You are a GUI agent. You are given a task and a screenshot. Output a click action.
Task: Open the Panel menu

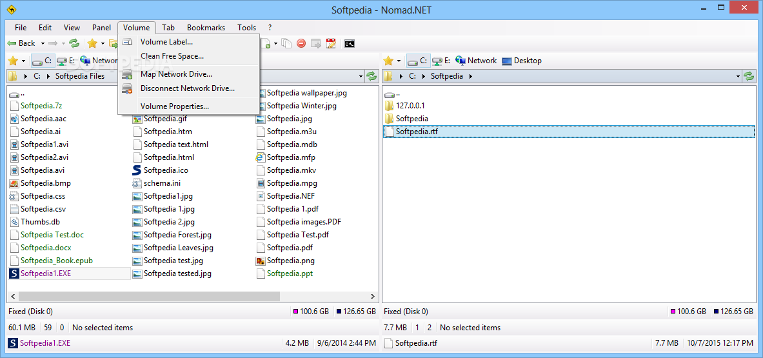tap(102, 28)
